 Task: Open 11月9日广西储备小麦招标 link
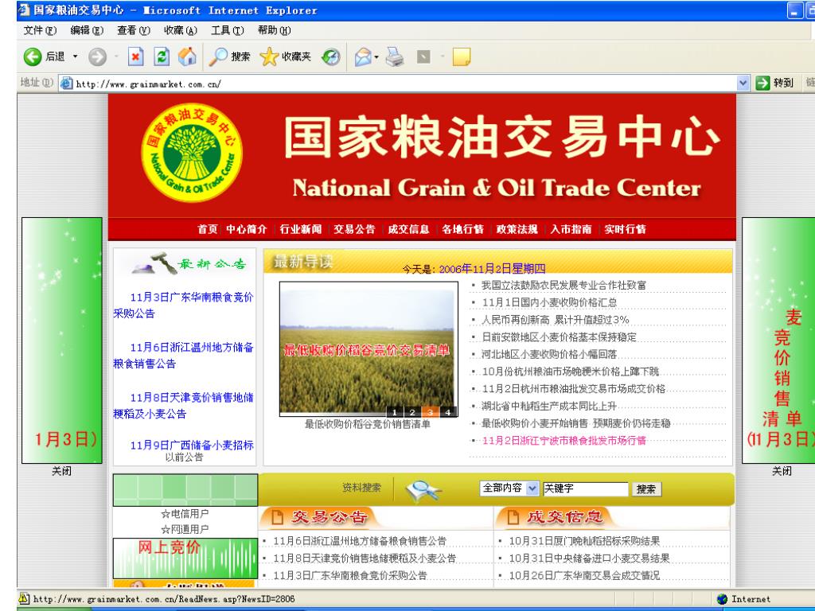pos(192,446)
